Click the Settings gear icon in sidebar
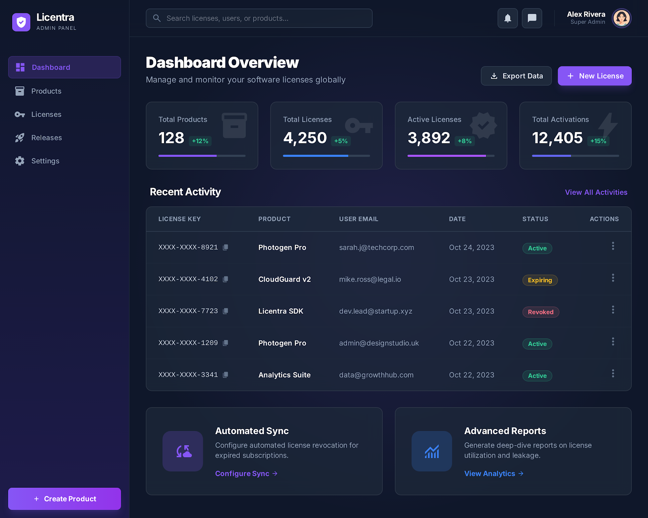The height and width of the screenshot is (518, 648). (19, 161)
